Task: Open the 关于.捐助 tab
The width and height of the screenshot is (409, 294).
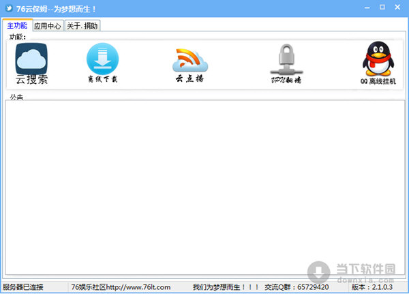Action: [82, 26]
